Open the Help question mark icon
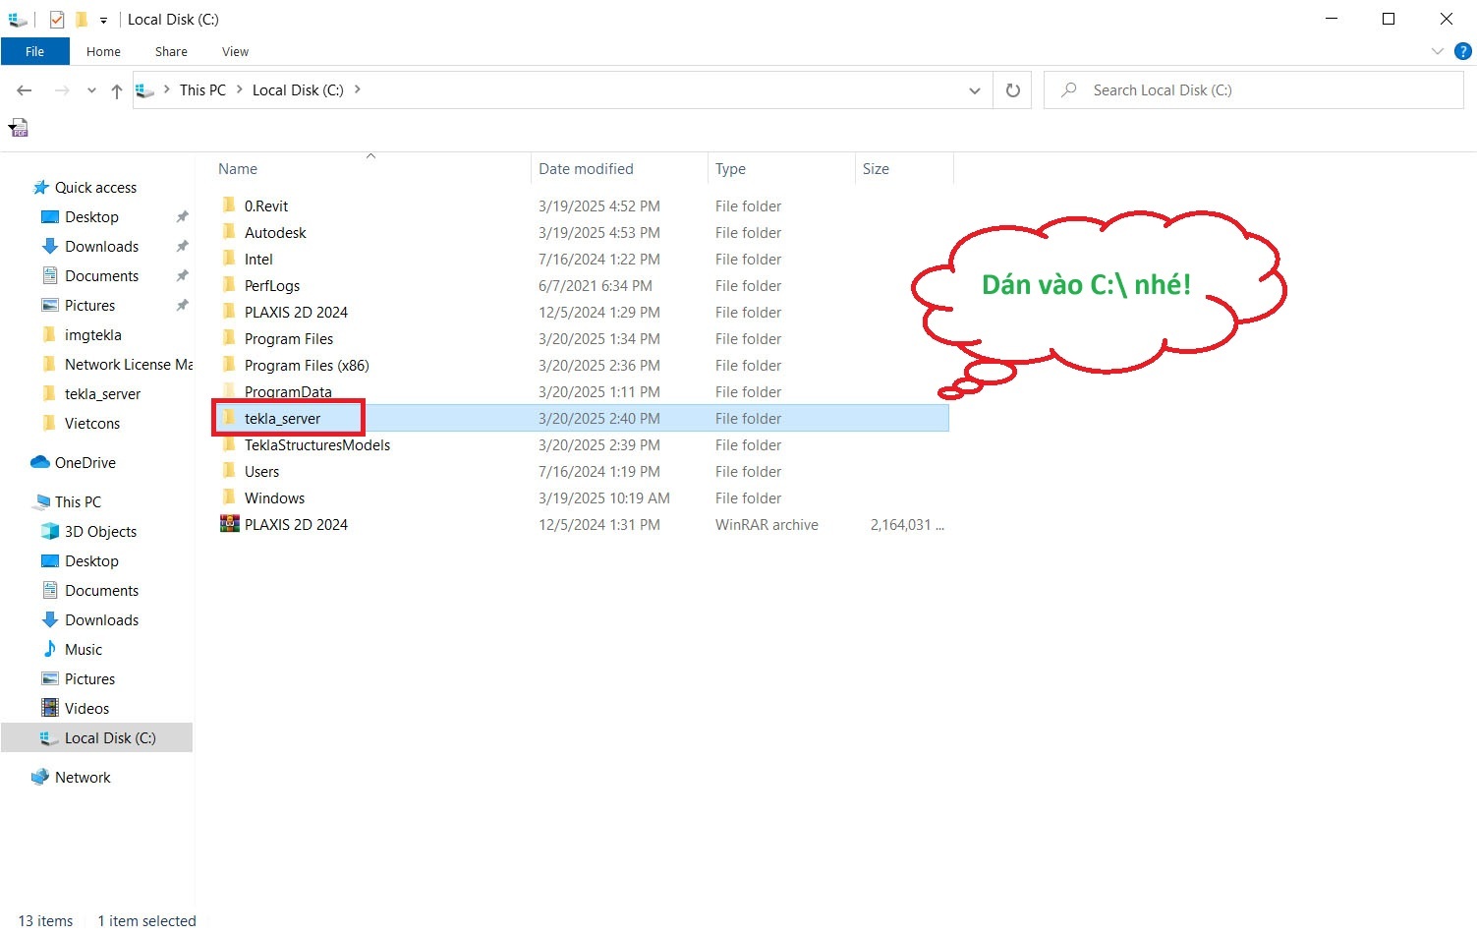The height and width of the screenshot is (936, 1477). point(1462,51)
